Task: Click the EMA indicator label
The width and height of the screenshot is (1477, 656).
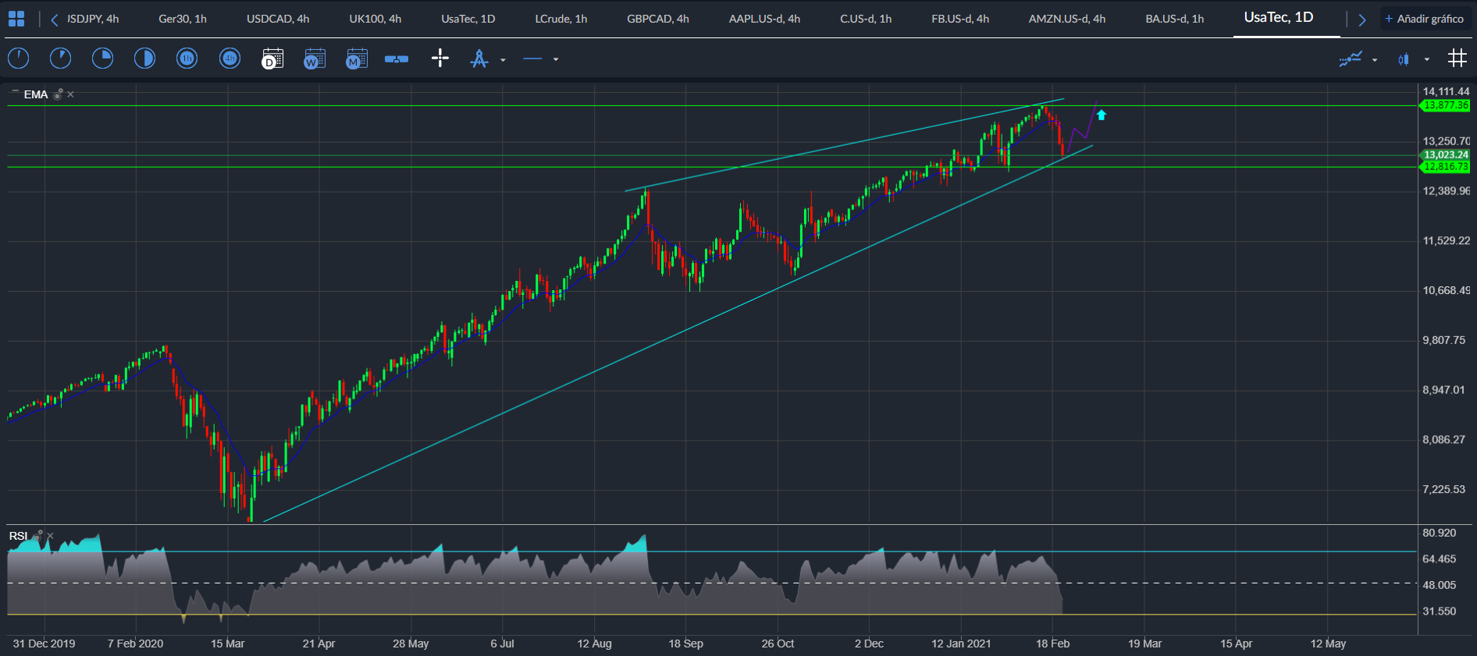Action: (x=36, y=94)
